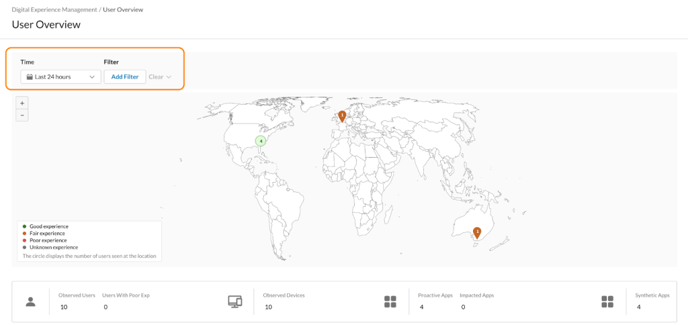Select the orange marker over Europe
688x325 pixels.
342,116
